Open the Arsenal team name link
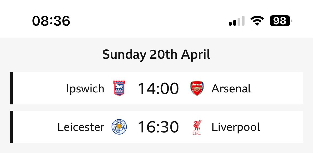The height and width of the screenshot is (153, 313). pyautogui.click(x=231, y=88)
